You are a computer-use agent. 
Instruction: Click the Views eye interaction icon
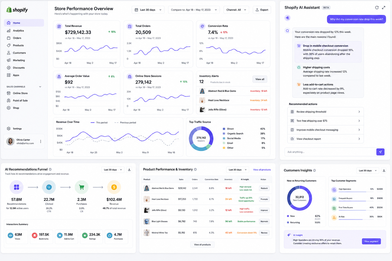coord(10,236)
